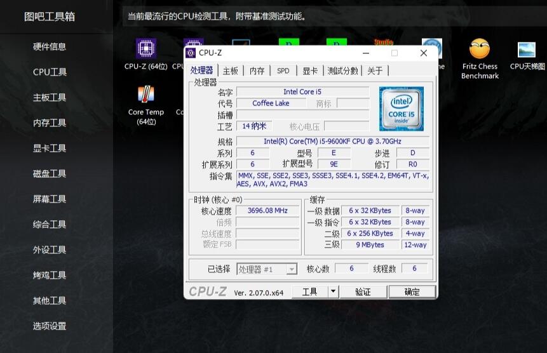Click CPU-Z window title bar icon
The image size is (547, 353).
tap(191, 53)
